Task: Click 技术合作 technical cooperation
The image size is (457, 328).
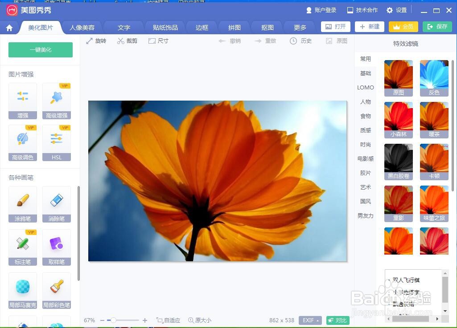Action: point(362,10)
